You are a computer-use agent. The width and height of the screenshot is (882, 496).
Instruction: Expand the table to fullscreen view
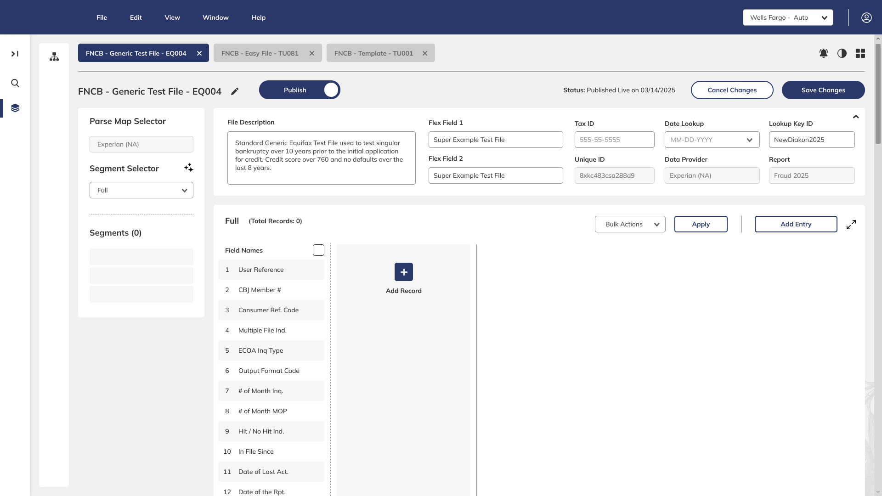851,224
